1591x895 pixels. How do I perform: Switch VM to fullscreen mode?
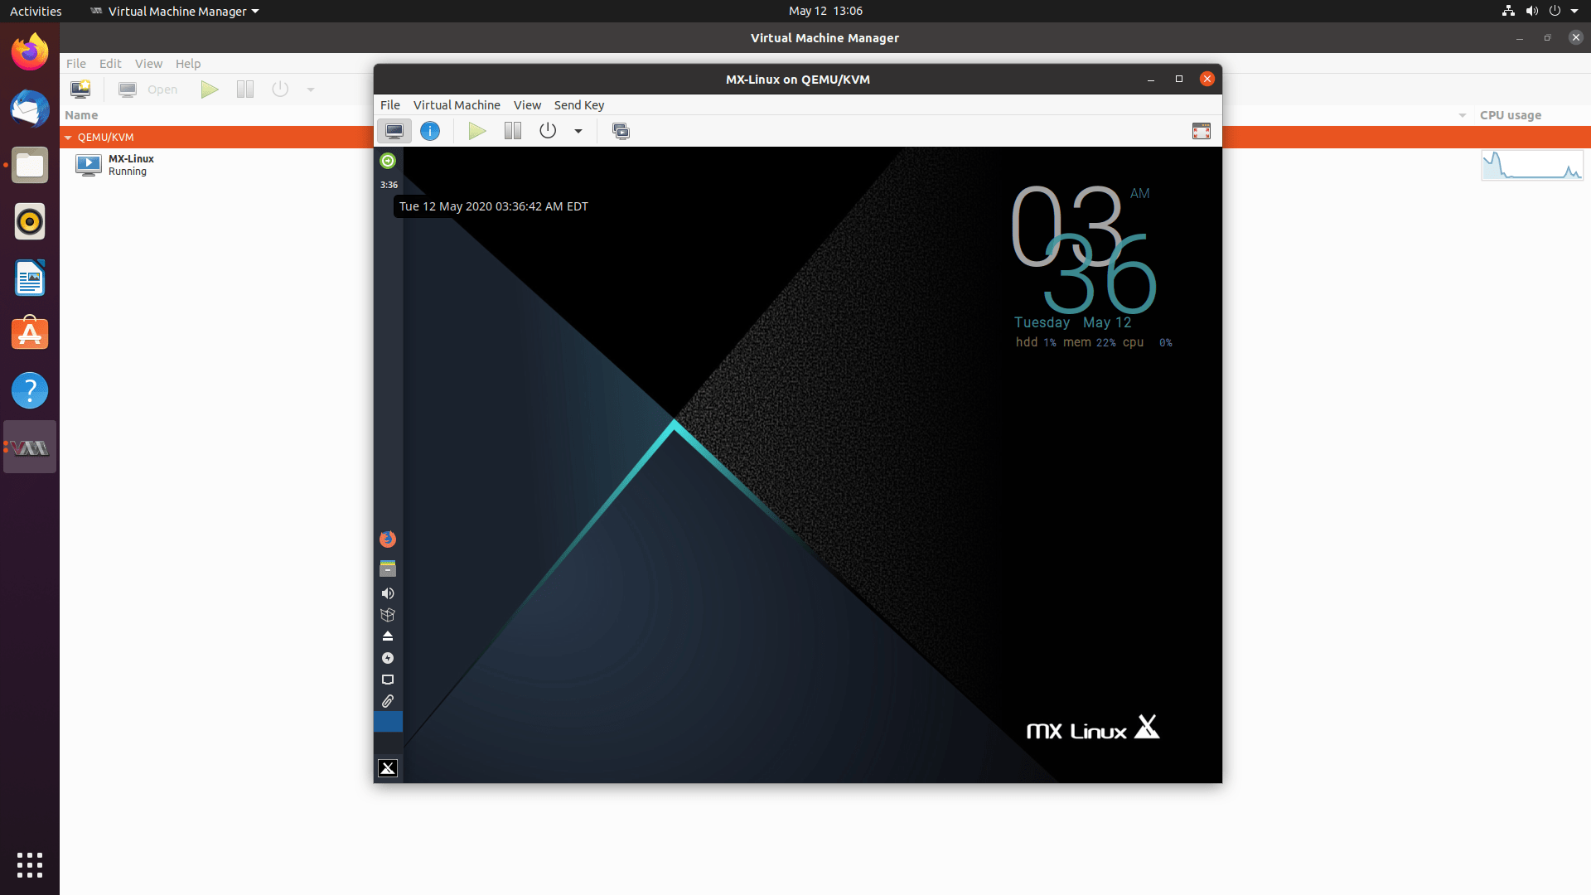point(1201,131)
